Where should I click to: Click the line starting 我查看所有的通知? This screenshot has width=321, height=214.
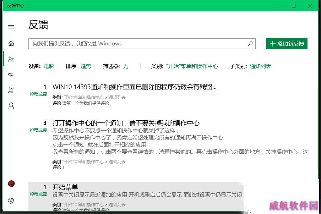(180, 152)
